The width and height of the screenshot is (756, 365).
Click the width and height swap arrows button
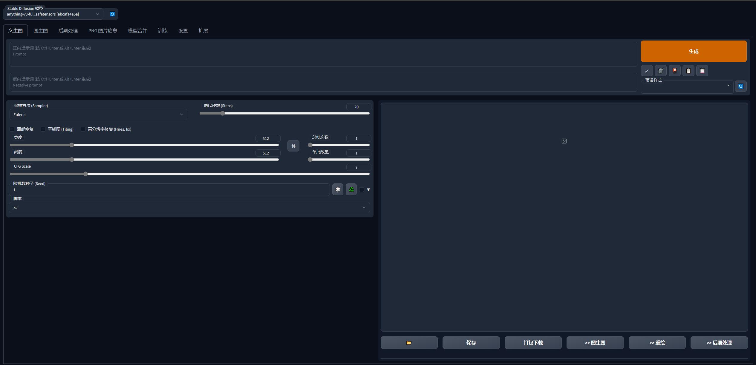tap(293, 146)
